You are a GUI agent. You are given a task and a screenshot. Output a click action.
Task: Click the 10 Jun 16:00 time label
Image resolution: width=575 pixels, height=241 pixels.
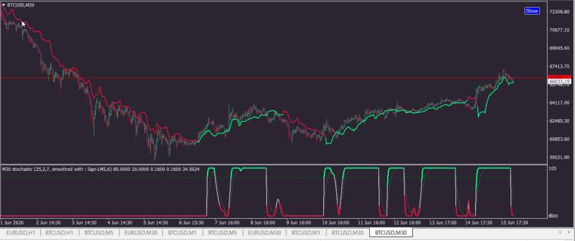[335, 223]
